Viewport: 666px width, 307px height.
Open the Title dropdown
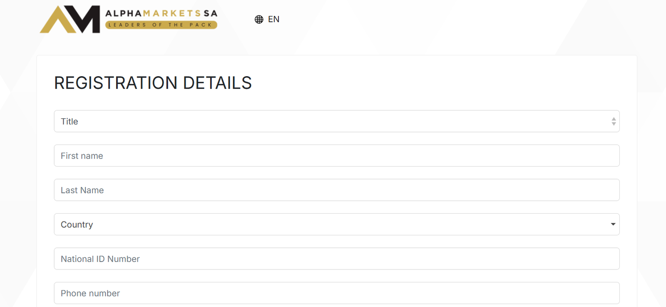pos(337,121)
